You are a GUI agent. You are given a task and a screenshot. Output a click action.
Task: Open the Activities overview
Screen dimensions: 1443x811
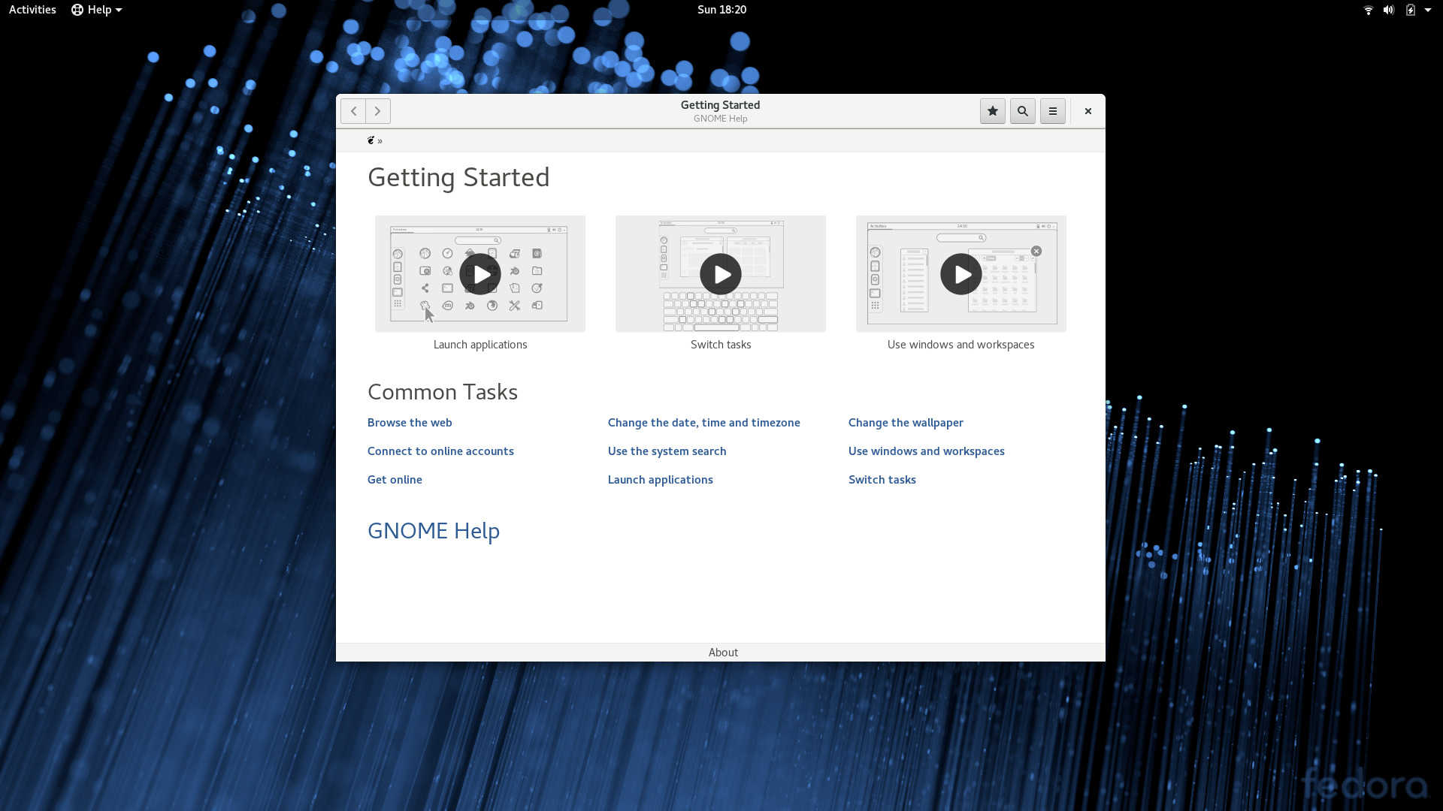(32, 10)
